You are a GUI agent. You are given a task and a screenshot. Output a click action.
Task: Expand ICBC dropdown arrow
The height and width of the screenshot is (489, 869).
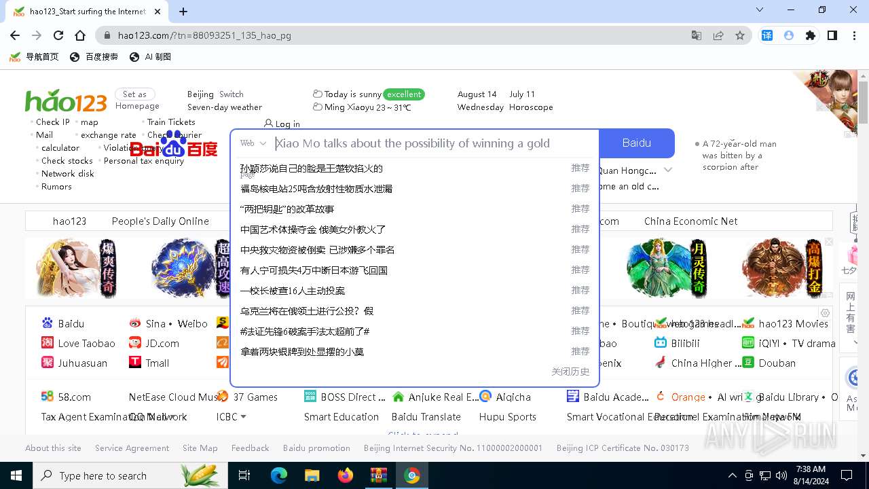(243, 416)
